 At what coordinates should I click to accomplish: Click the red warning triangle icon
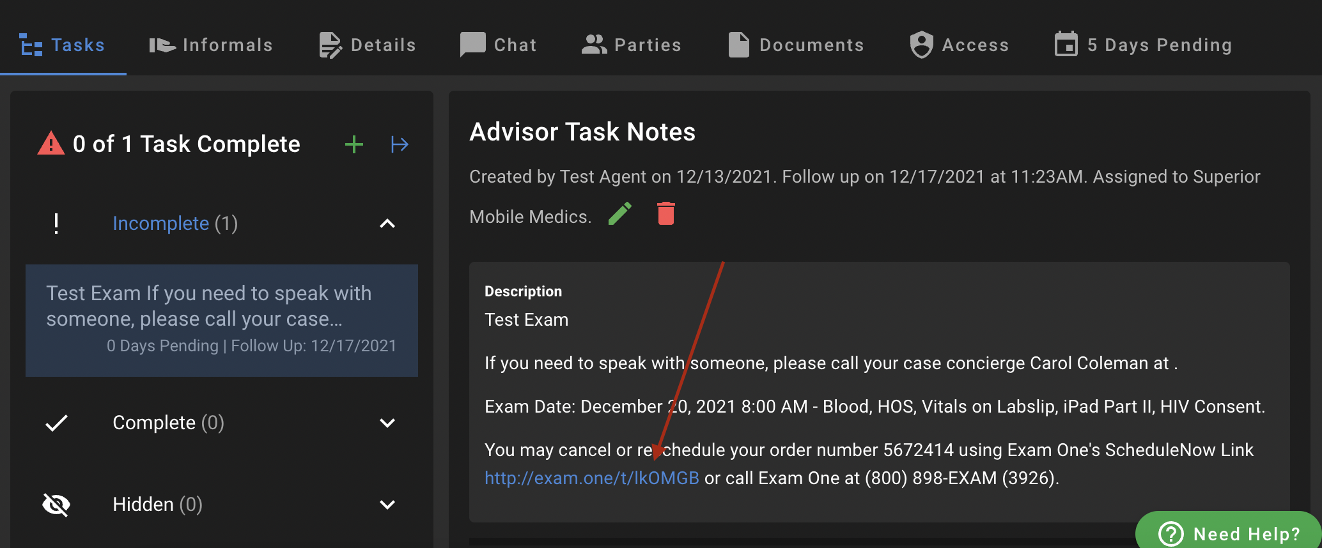coord(51,144)
